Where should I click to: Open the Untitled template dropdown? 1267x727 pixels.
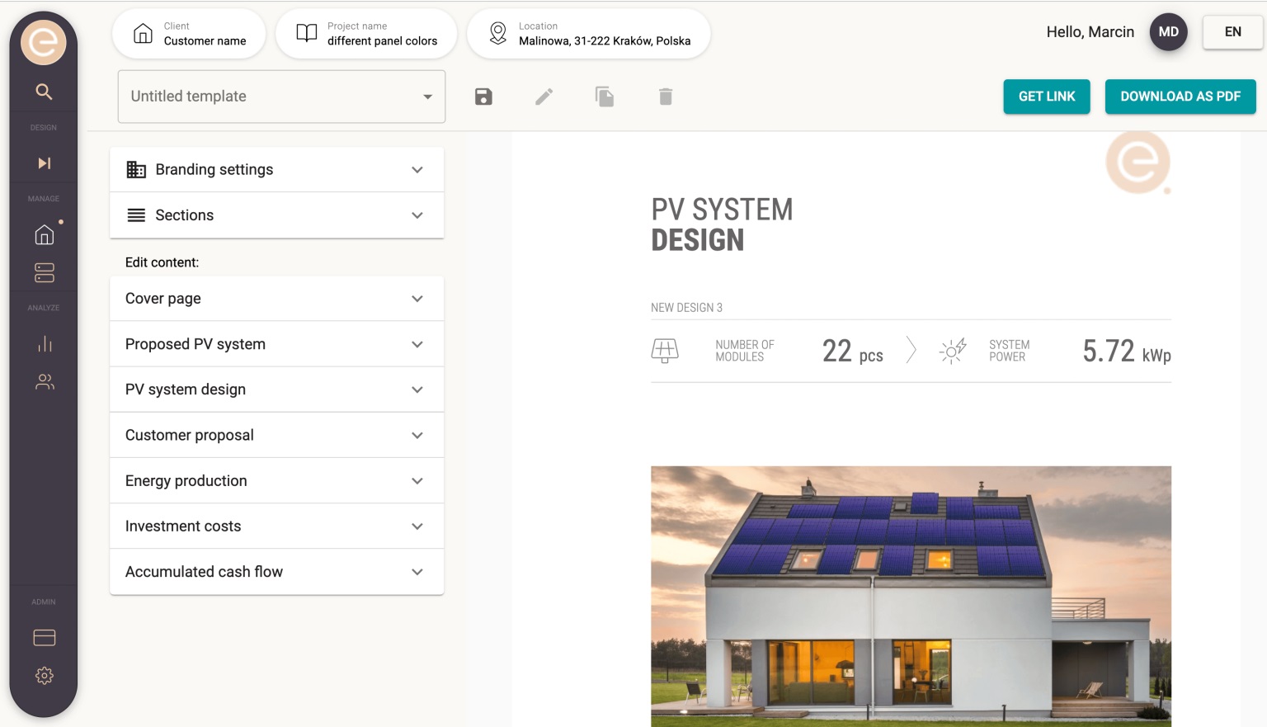(x=282, y=97)
